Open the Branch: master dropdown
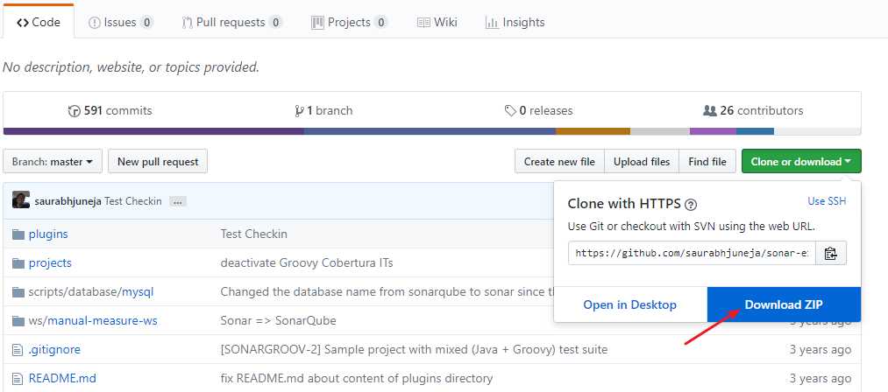888x392 pixels. (53, 162)
